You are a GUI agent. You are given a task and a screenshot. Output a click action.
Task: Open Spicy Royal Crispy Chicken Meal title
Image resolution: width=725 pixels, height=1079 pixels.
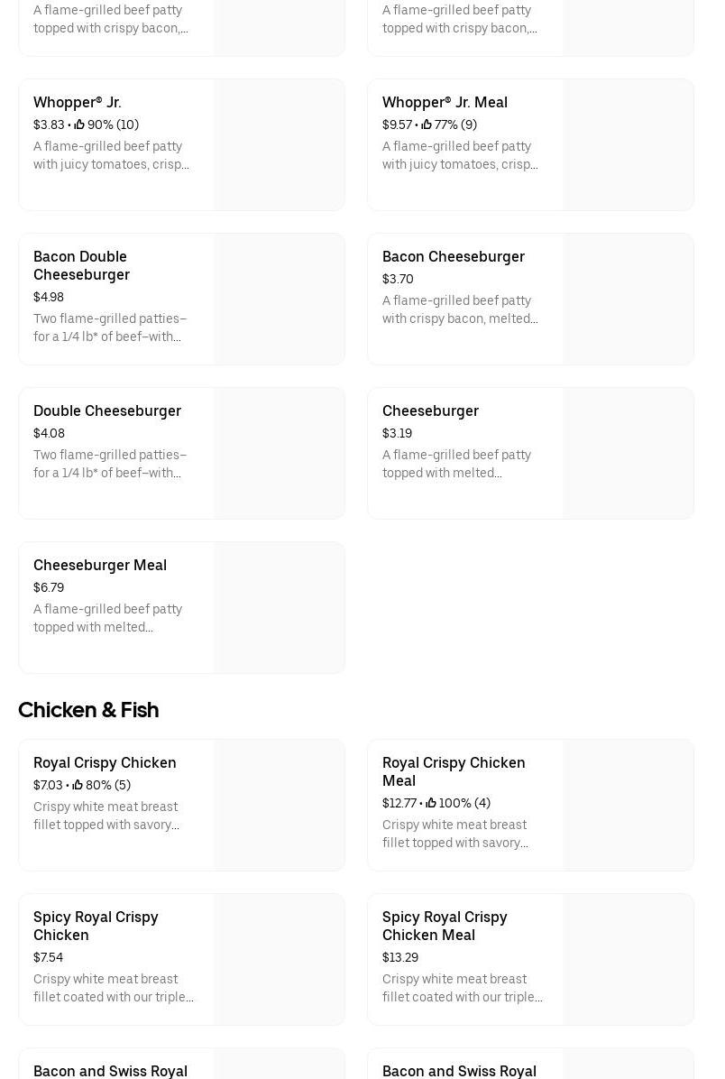click(444, 926)
